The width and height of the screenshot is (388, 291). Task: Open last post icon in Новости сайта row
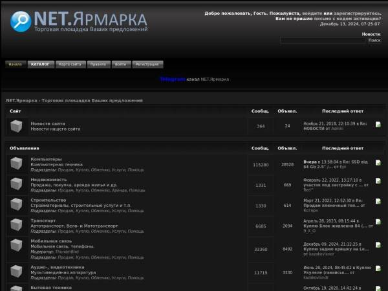pyautogui.click(x=378, y=125)
